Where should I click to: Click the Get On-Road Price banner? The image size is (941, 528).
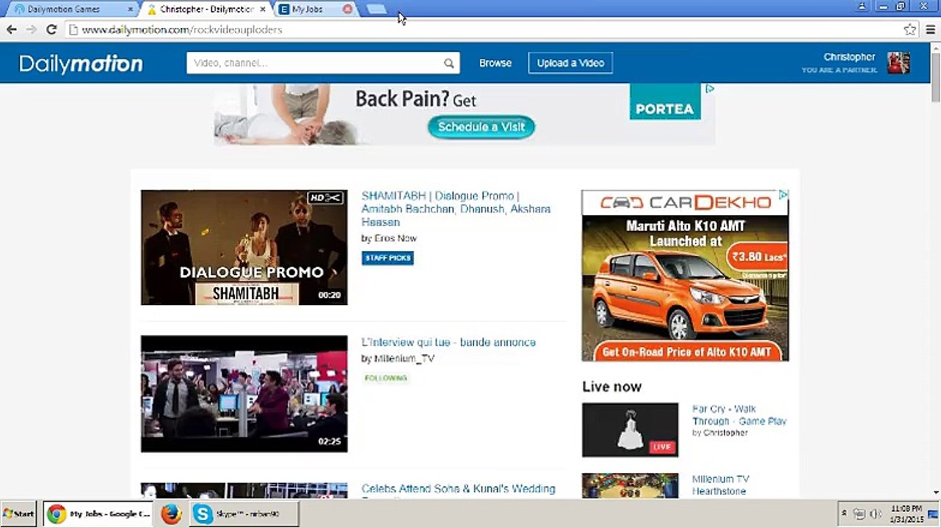click(686, 352)
